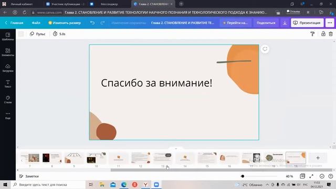The height and width of the screenshot is (189, 336).
Task: Select slide thumbnail 10
Action: pyautogui.click(x=97, y=158)
